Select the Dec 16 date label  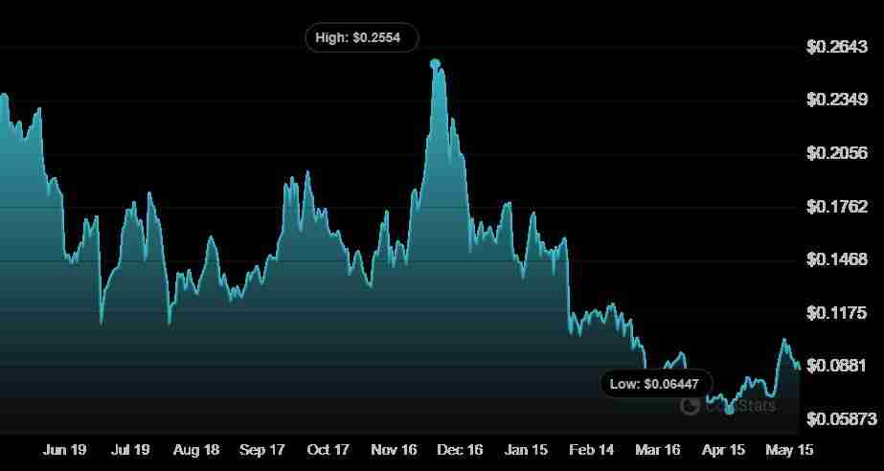pyautogui.click(x=460, y=449)
